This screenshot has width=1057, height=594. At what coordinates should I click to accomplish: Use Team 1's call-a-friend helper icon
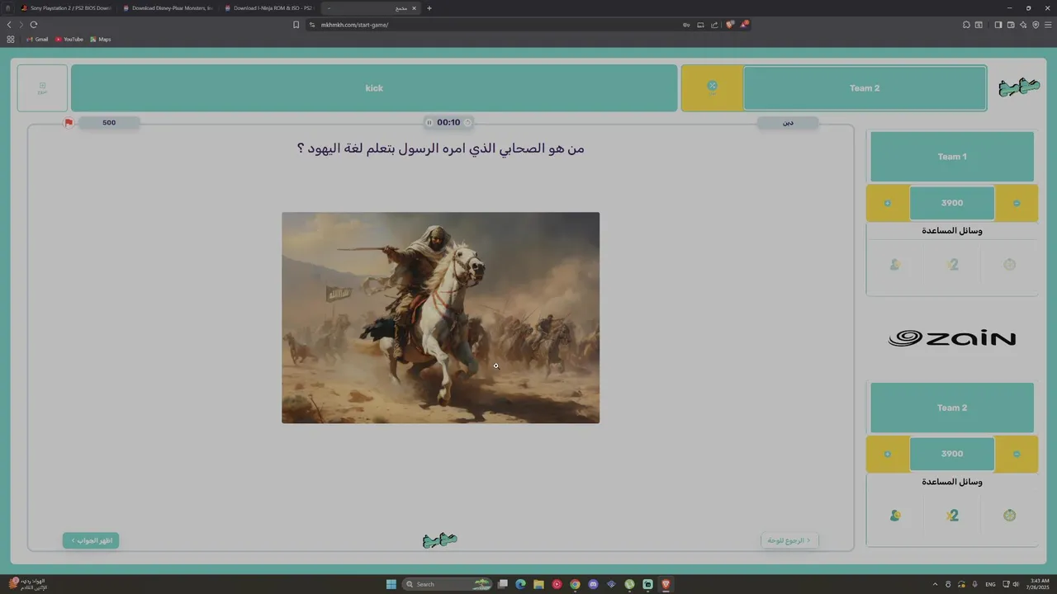coord(895,265)
